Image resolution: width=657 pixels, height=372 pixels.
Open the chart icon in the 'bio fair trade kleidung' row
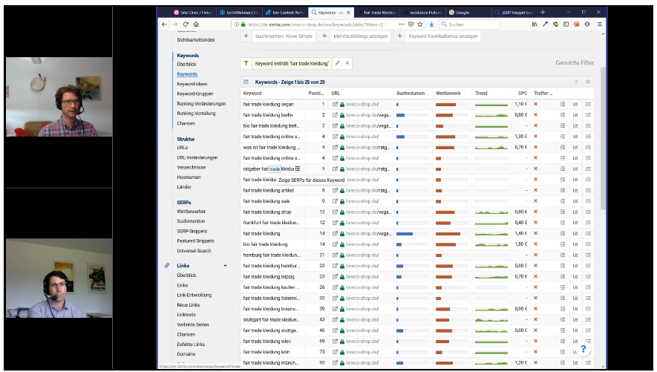(x=575, y=244)
